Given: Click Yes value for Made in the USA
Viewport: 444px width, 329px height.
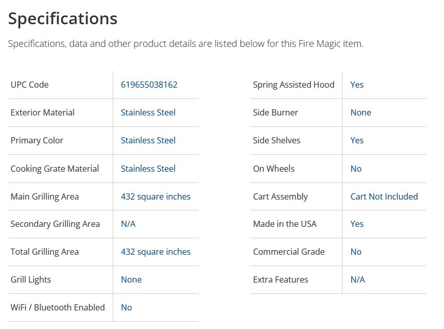Looking at the screenshot, I should pos(356,224).
